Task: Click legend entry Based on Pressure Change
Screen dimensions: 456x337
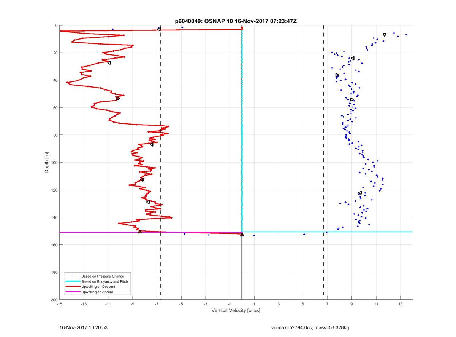Action: pos(103,276)
